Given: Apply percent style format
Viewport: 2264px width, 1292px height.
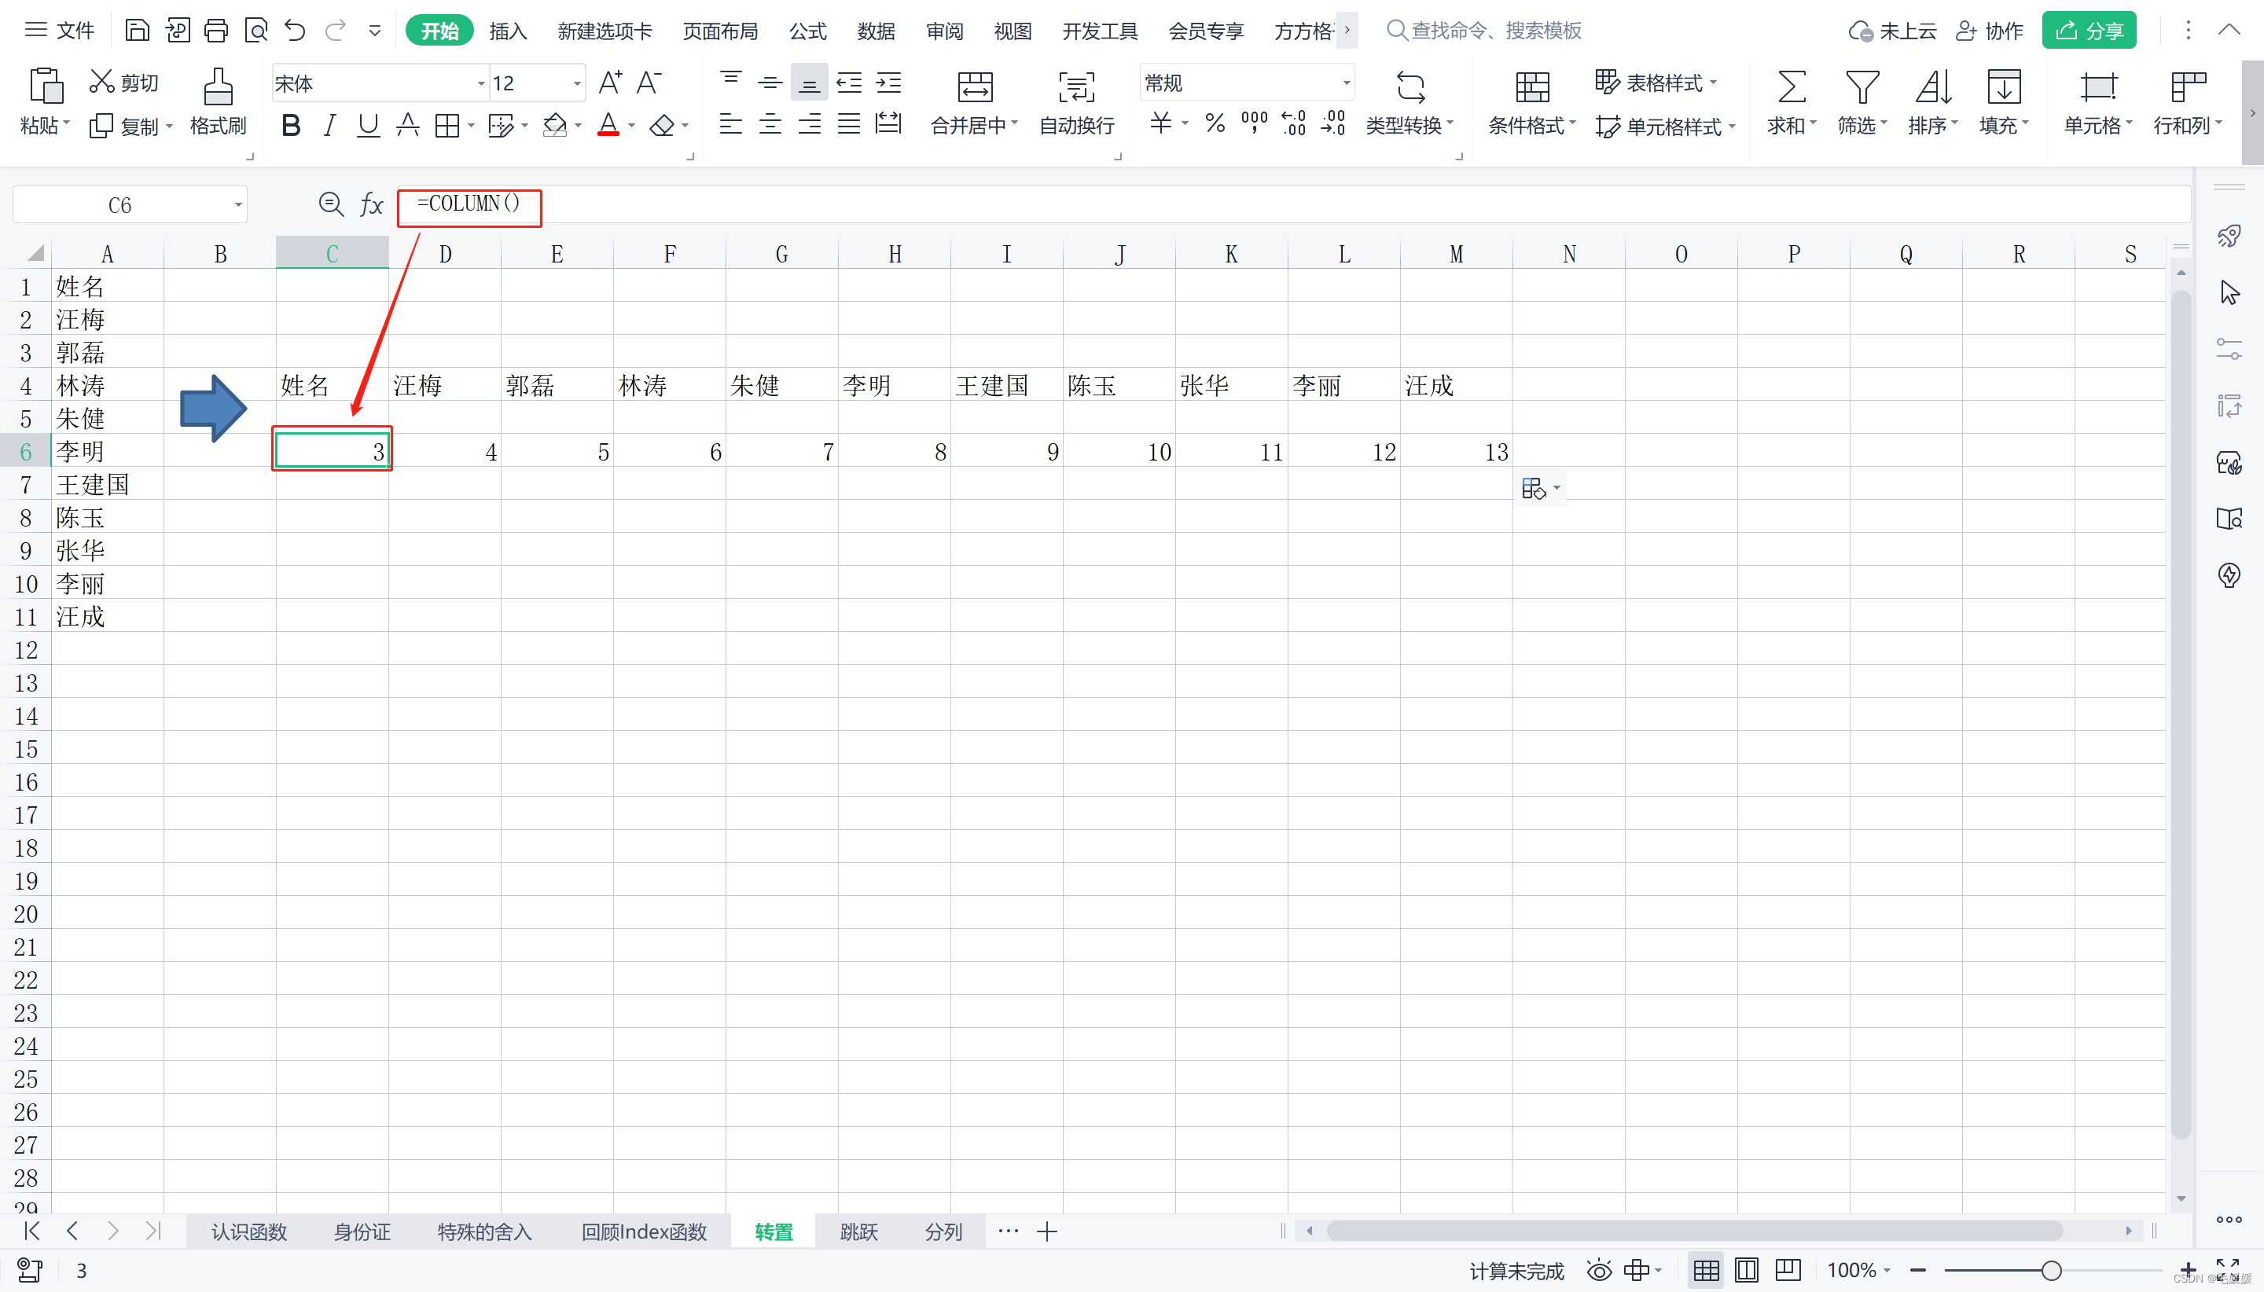Looking at the screenshot, I should point(1215,123).
